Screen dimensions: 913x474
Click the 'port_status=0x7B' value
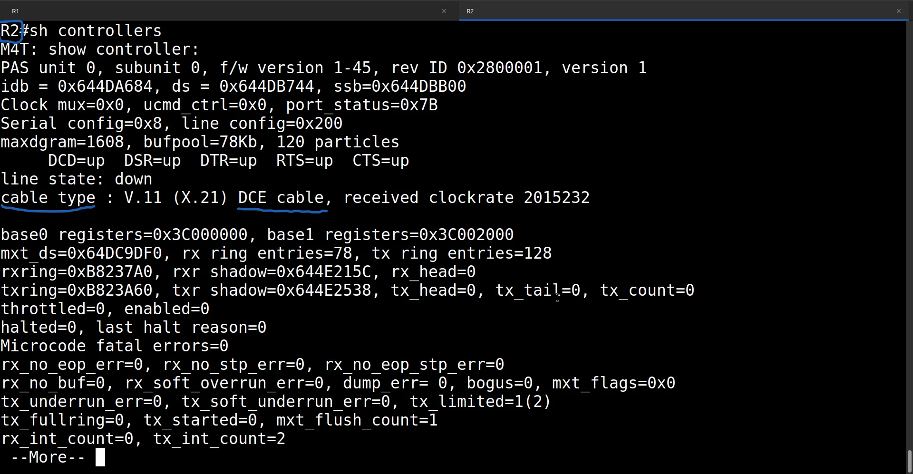click(362, 105)
